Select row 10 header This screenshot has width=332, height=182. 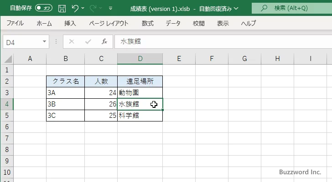point(7,172)
